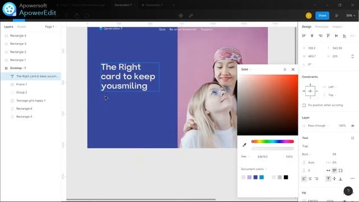This screenshot has width=359, height=202.
Task: Toggle layer visibility eye in Layer section
Action: point(352,126)
